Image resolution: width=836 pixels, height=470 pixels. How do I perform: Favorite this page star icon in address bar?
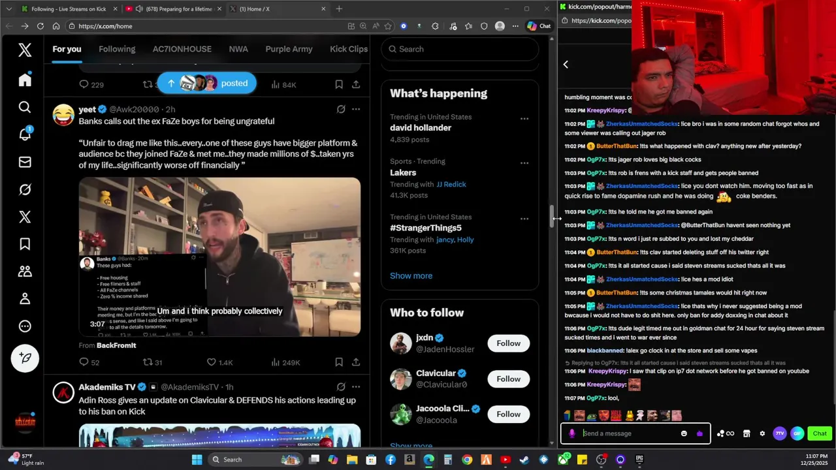pos(388,26)
